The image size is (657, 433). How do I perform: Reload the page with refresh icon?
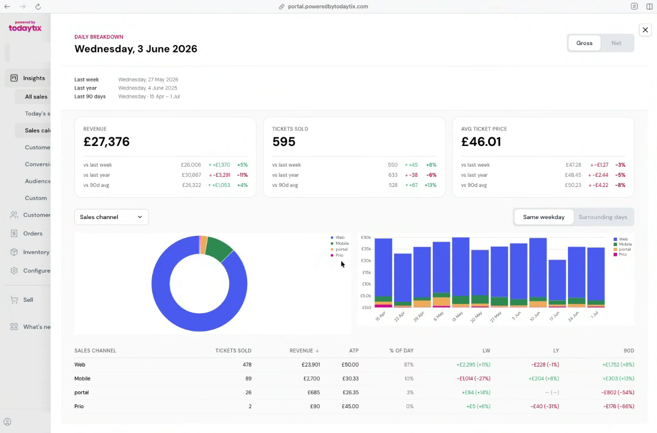(38, 6)
